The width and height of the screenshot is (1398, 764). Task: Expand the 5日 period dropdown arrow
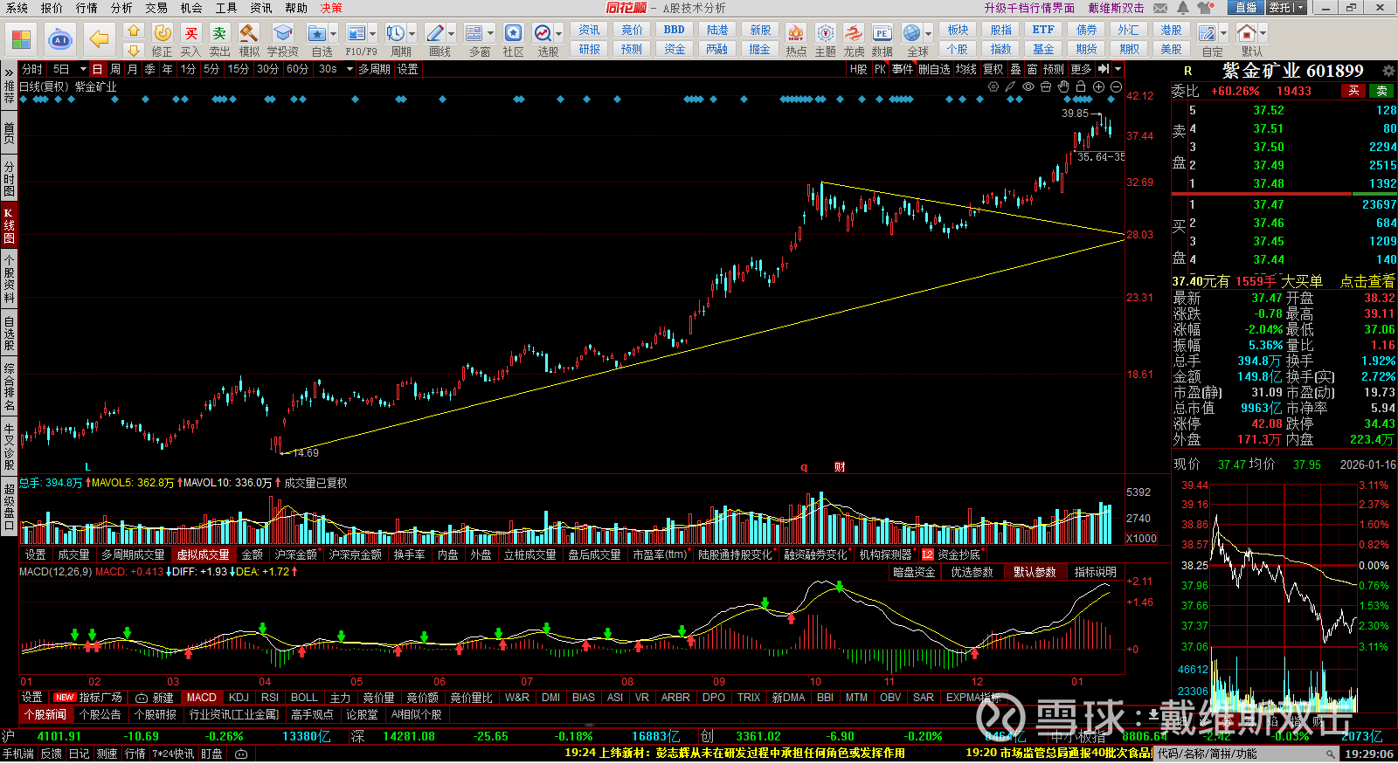83,69
